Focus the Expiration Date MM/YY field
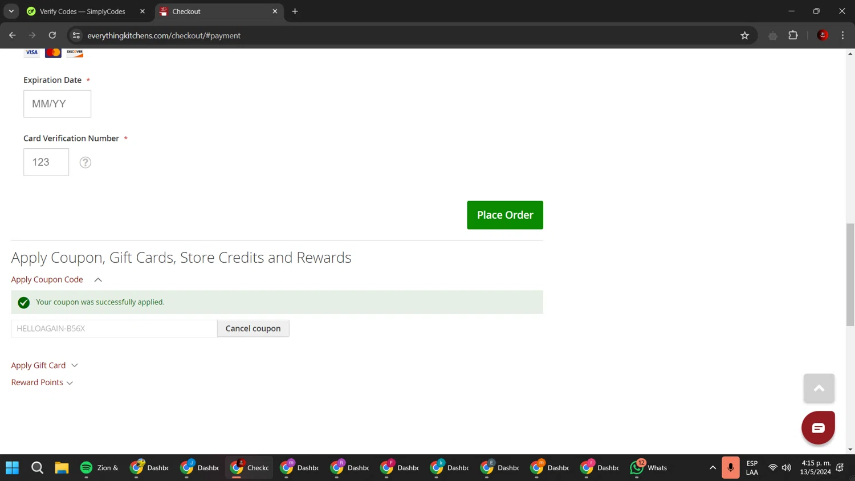The width and height of the screenshot is (855, 481). 57,104
